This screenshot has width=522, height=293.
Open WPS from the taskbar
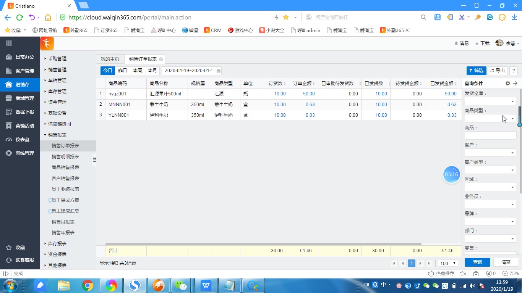click(x=206, y=285)
